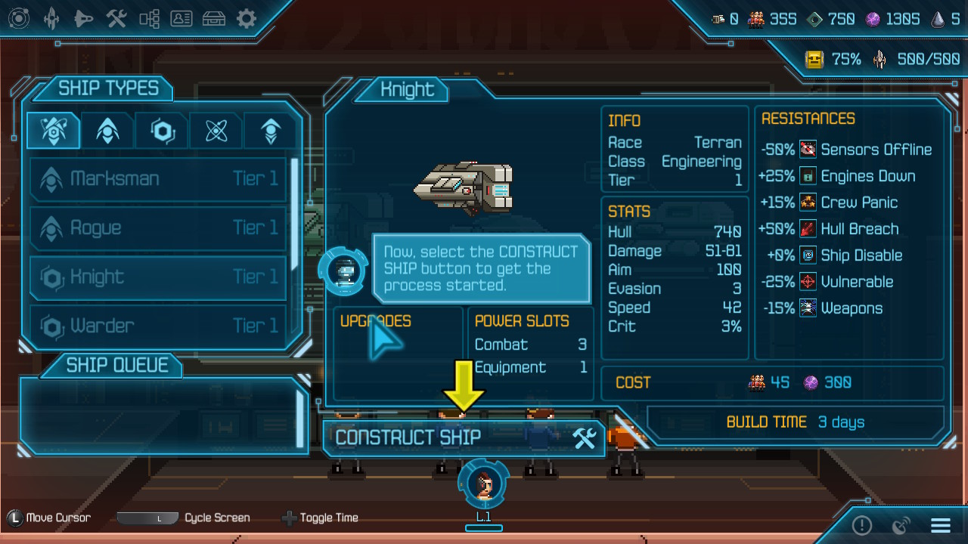968x544 pixels.
Task: Select the Rogue Tier 1 ship
Action: [158, 228]
